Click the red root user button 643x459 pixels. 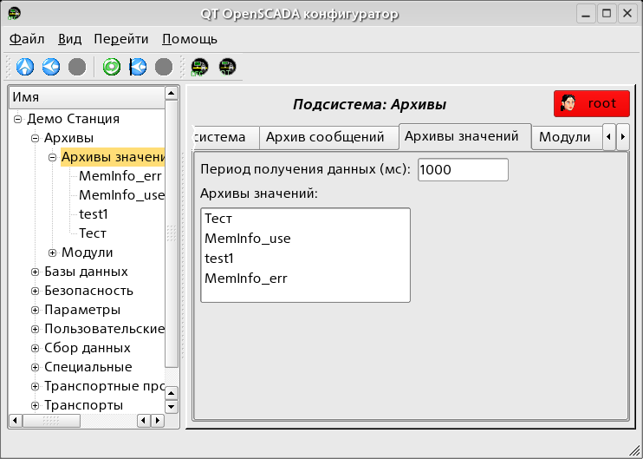click(592, 103)
